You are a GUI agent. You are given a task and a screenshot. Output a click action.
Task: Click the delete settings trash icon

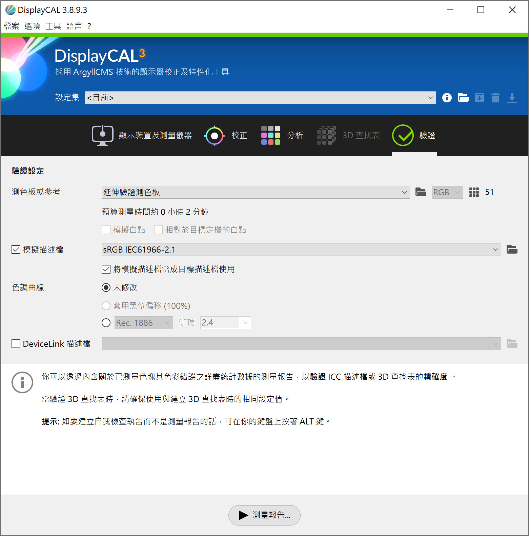(495, 98)
